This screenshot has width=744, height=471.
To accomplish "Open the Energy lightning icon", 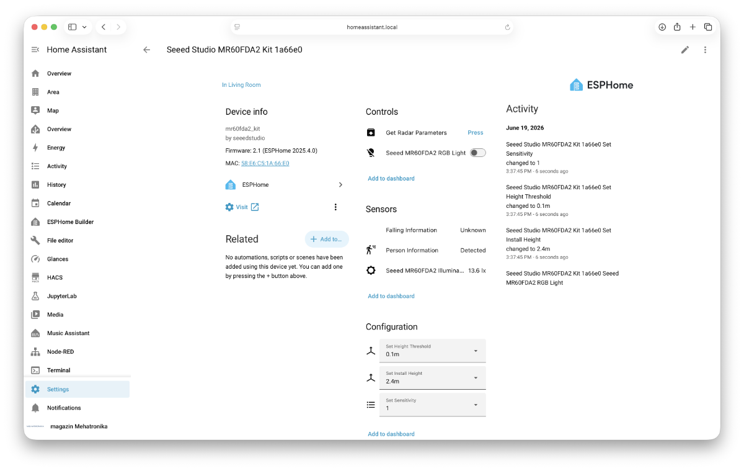I will pyautogui.click(x=35, y=148).
